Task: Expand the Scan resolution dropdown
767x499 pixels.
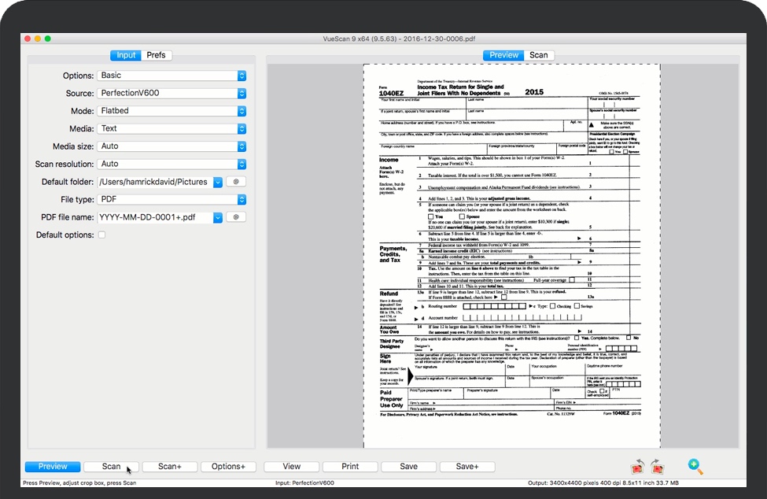Action: [242, 164]
